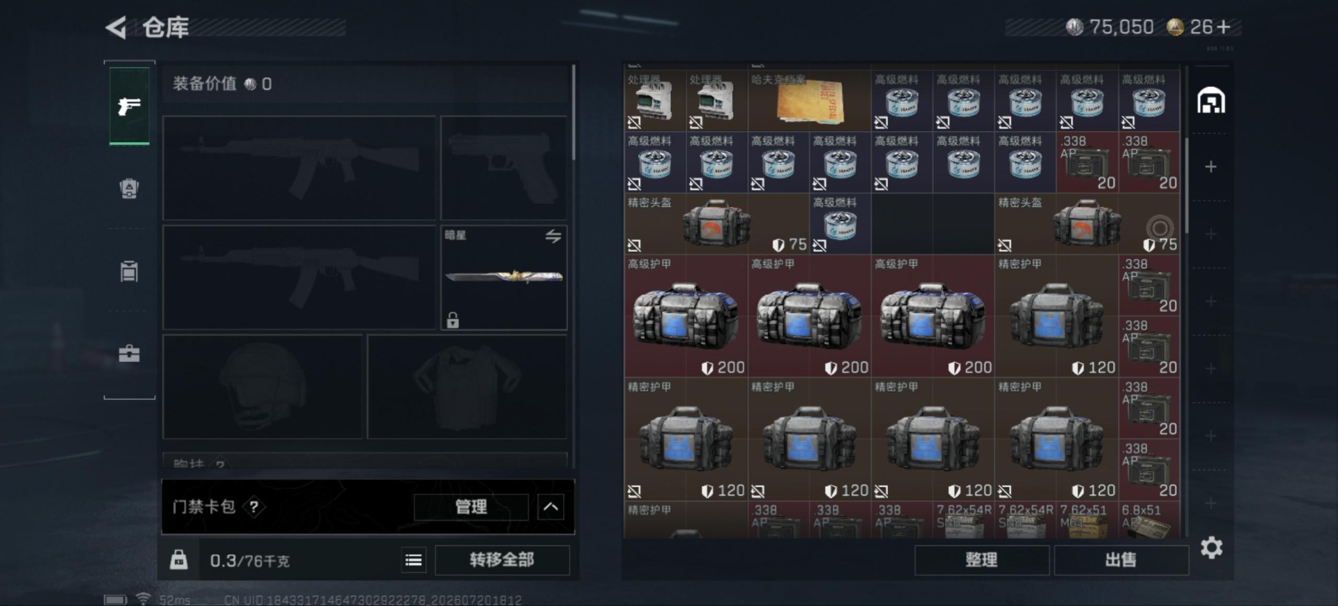Screen dimensions: 1338x606
Task: Go back using the 仓库 arrow
Action: [x=116, y=28]
